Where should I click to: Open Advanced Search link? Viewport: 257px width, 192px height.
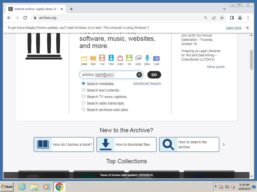pyautogui.click(x=147, y=83)
